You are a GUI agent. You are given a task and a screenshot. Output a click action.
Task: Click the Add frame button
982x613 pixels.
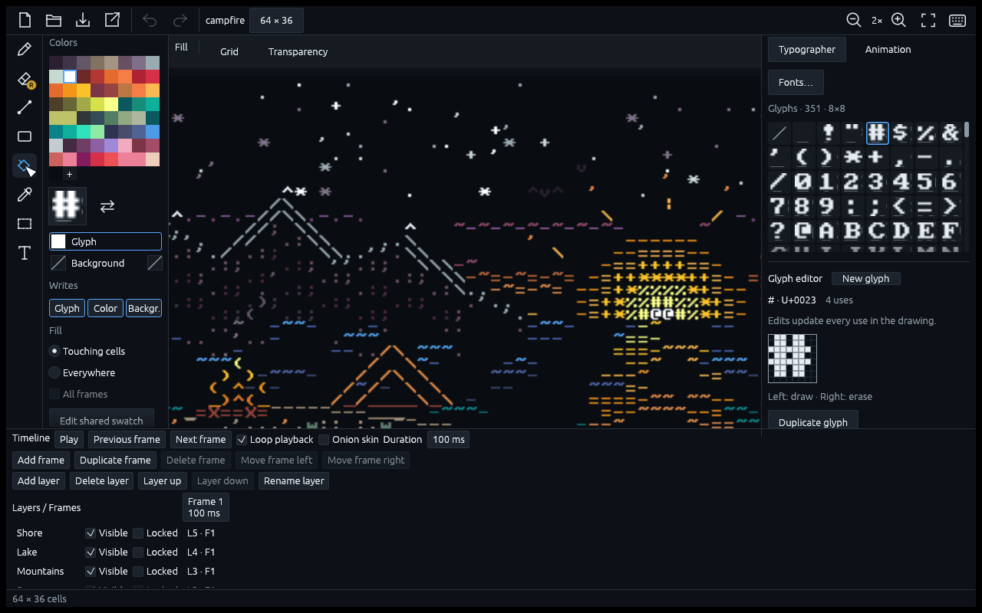pos(41,460)
